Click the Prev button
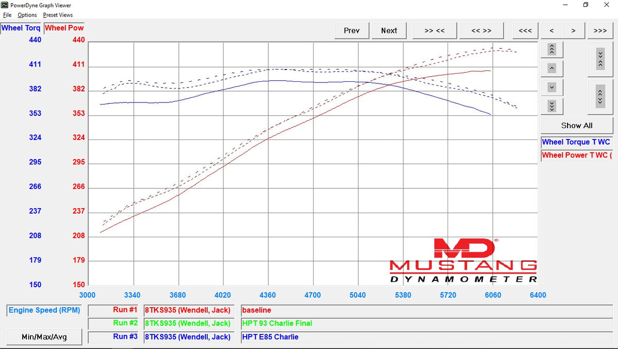618x349 pixels. click(352, 30)
